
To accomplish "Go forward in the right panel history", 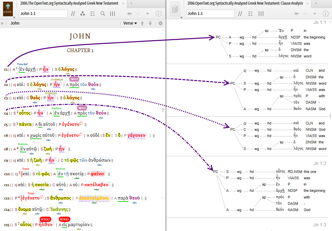I will point(305,14).
